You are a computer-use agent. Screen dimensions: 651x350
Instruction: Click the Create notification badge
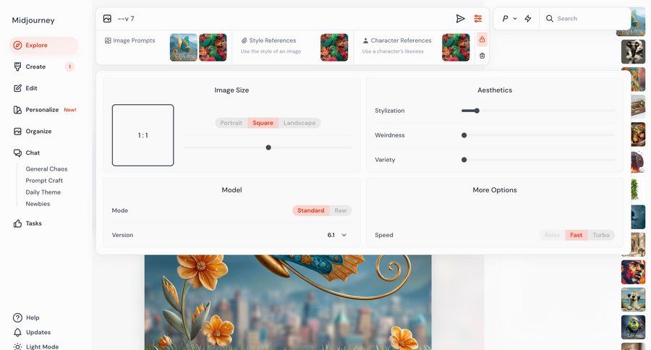coord(69,67)
